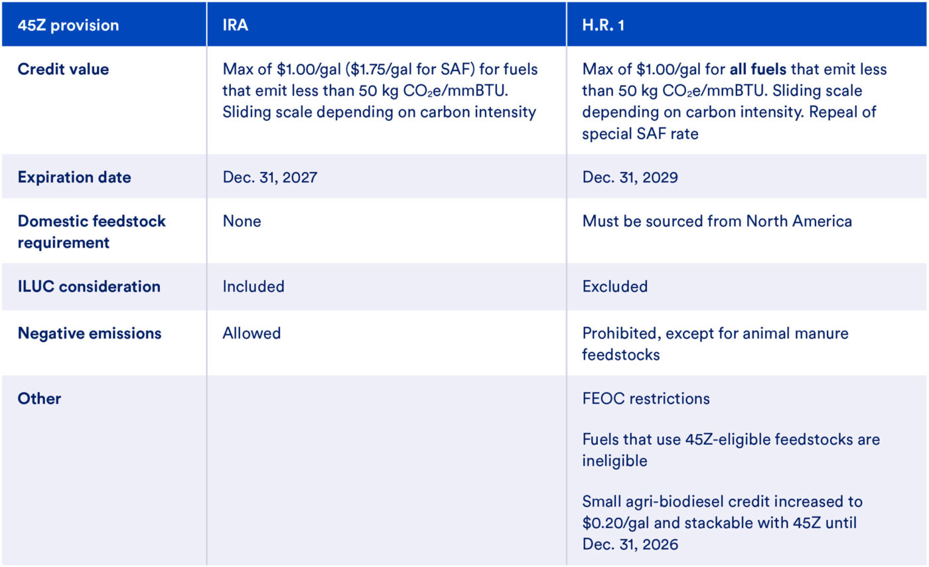Select the "Dec. 31, 2027" expiration cell

click(270, 177)
